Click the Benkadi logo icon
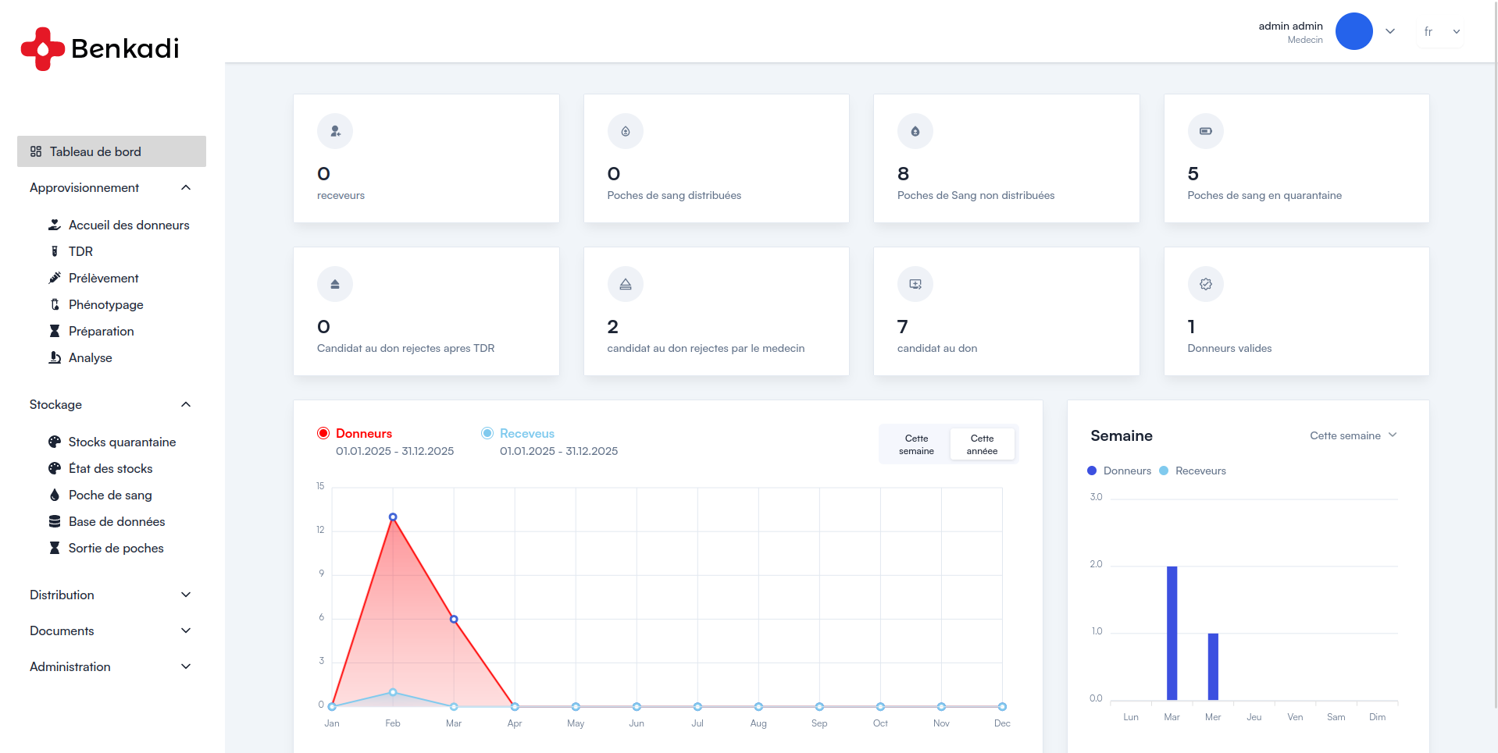The height and width of the screenshot is (753, 1498). click(x=42, y=48)
